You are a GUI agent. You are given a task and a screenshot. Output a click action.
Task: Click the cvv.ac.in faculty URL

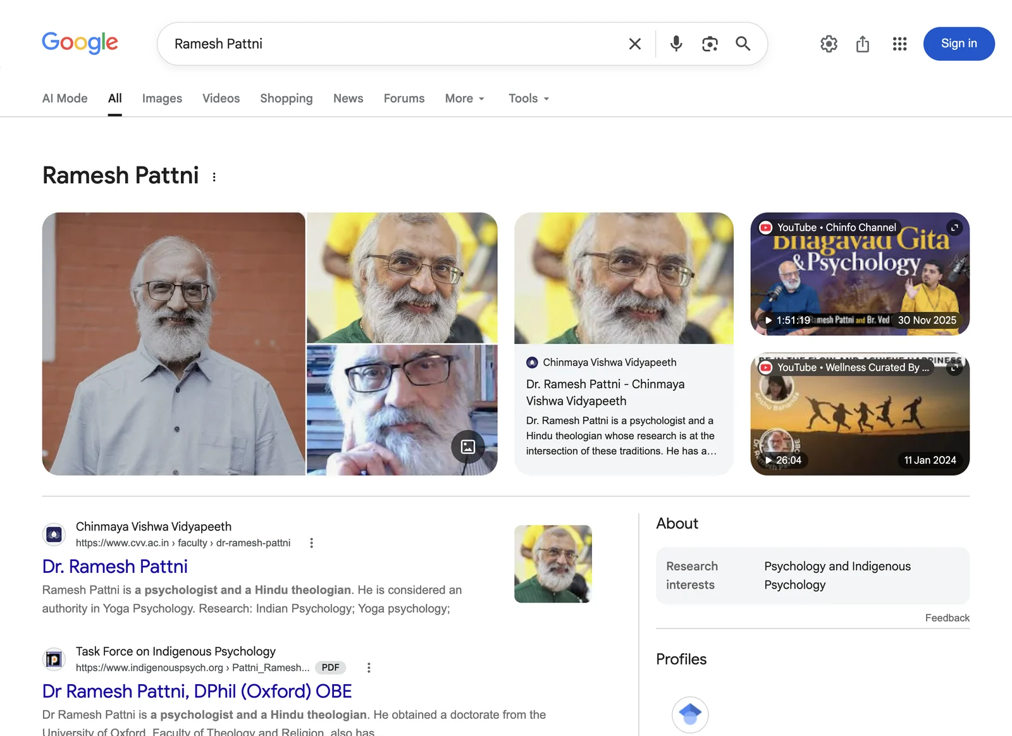click(x=183, y=543)
